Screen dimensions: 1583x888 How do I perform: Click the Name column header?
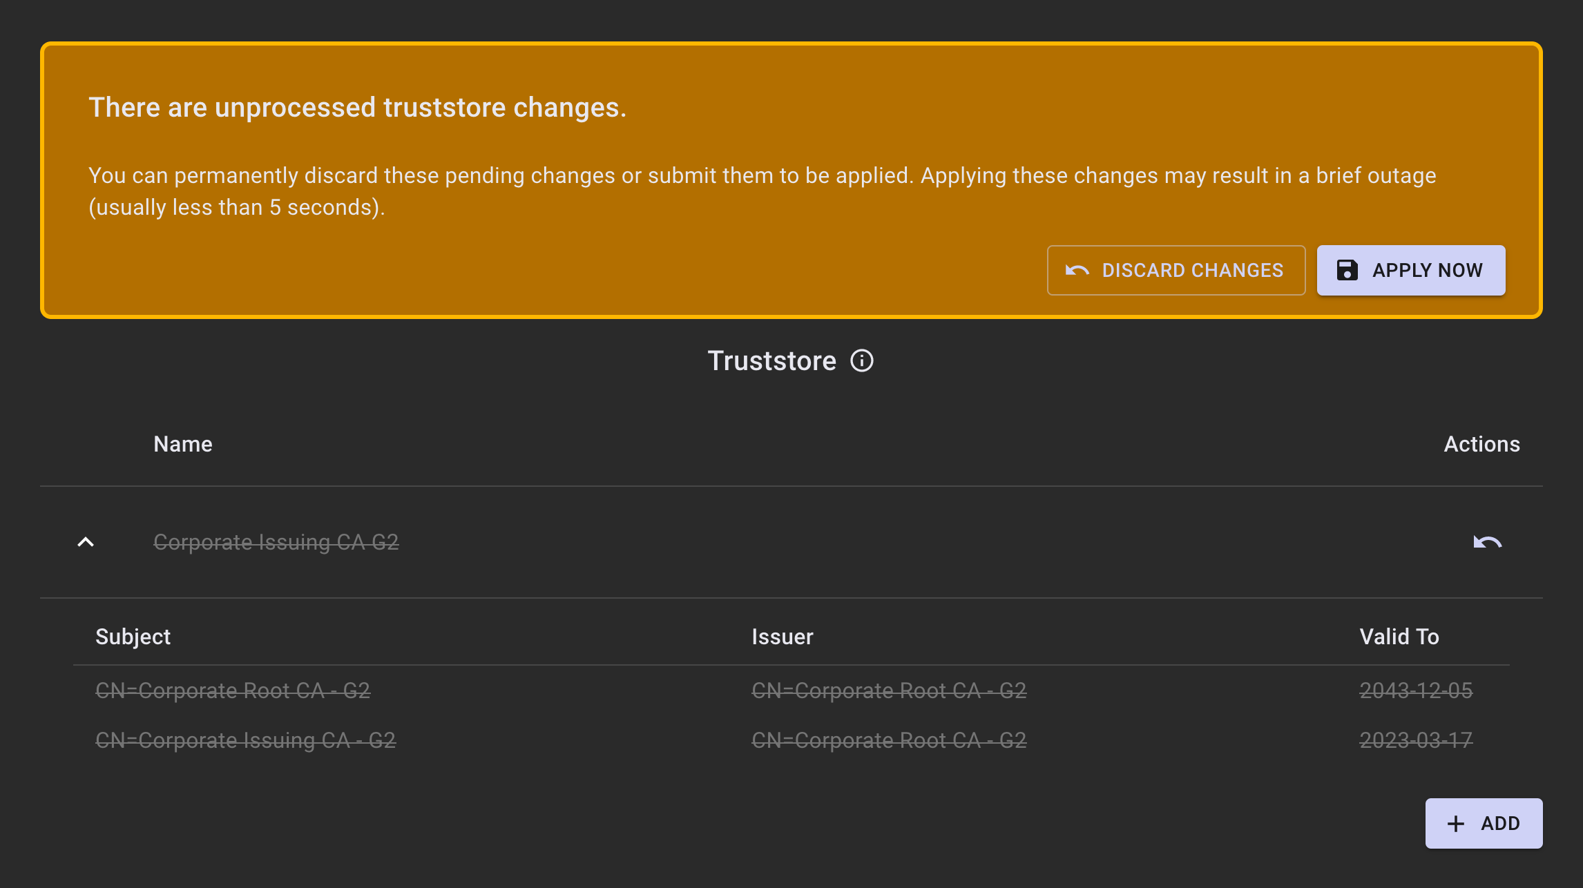pyautogui.click(x=183, y=444)
